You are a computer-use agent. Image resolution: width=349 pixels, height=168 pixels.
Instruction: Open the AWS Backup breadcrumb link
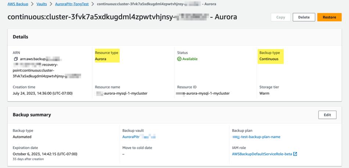click(x=18, y=4)
